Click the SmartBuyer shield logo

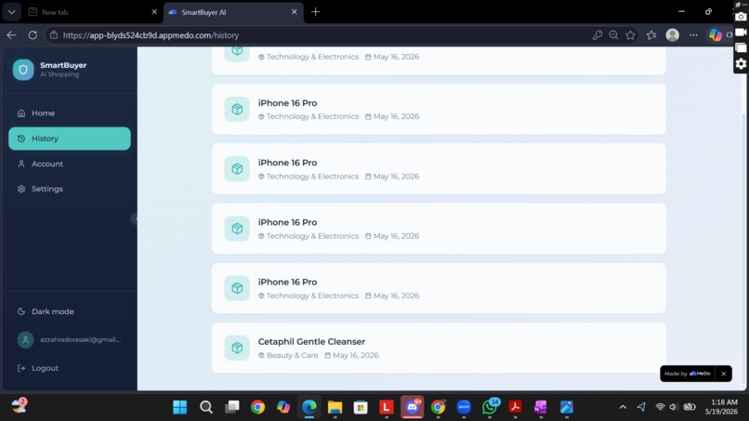click(x=23, y=70)
